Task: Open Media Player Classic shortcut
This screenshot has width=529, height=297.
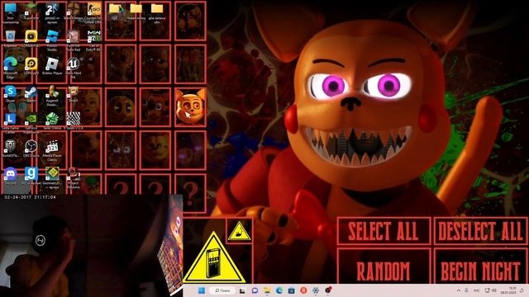Action: [x=52, y=150]
